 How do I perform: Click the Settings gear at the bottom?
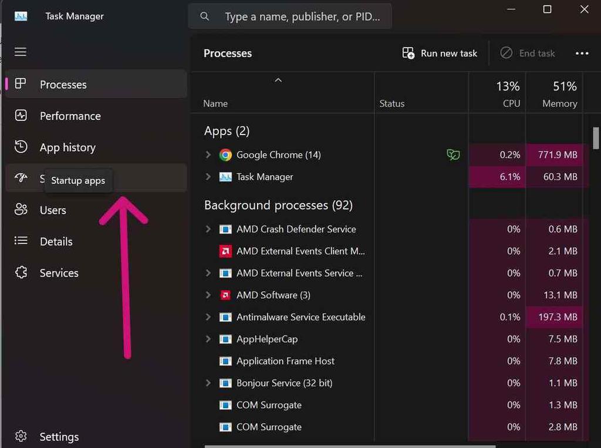(20, 436)
